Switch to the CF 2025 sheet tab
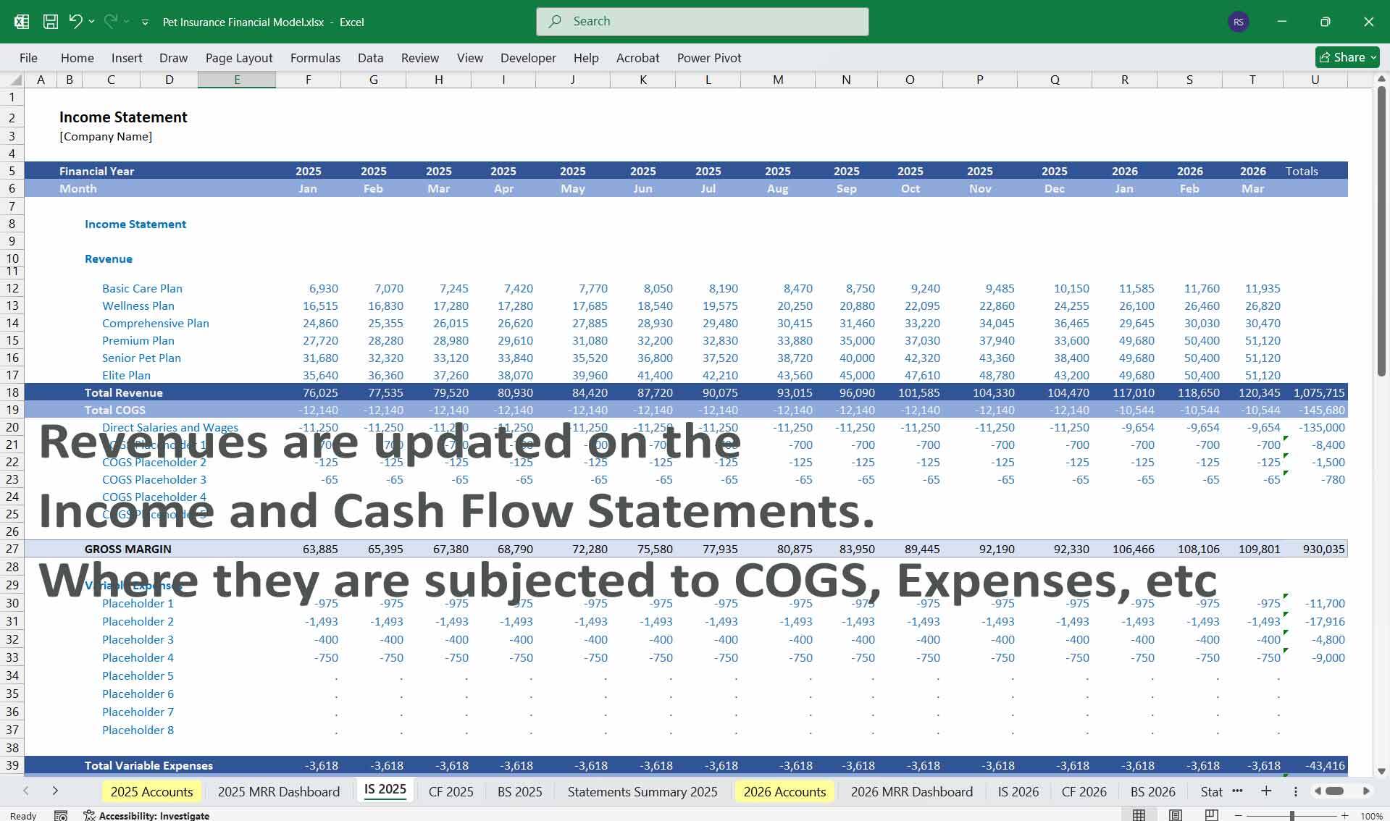This screenshot has height=821, width=1390. click(451, 791)
